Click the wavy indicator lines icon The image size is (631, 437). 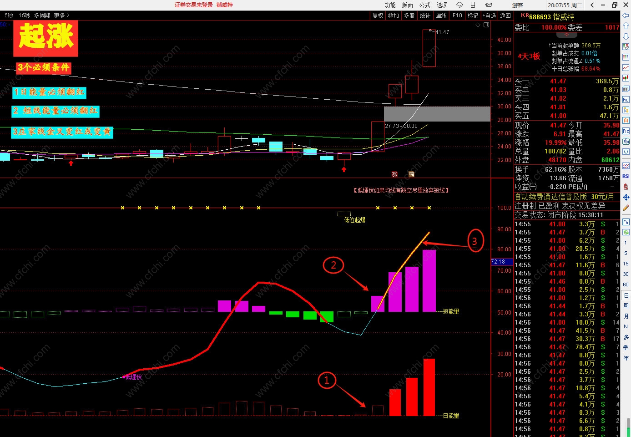coord(626,166)
